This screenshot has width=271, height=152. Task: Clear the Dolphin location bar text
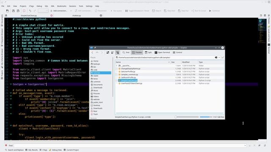[216, 57]
